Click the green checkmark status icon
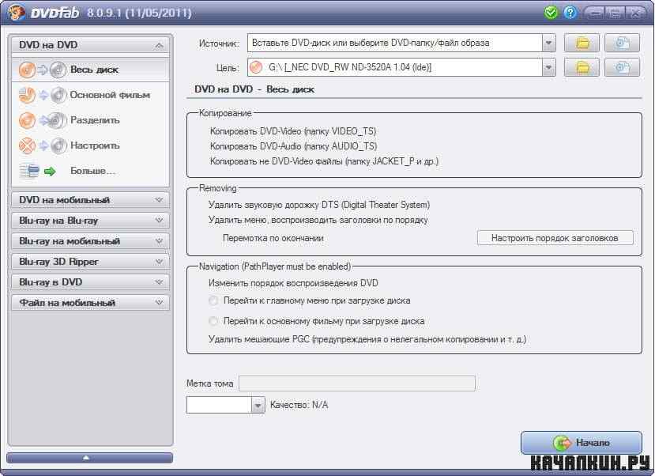This screenshot has width=655, height=476. (551, 13)
